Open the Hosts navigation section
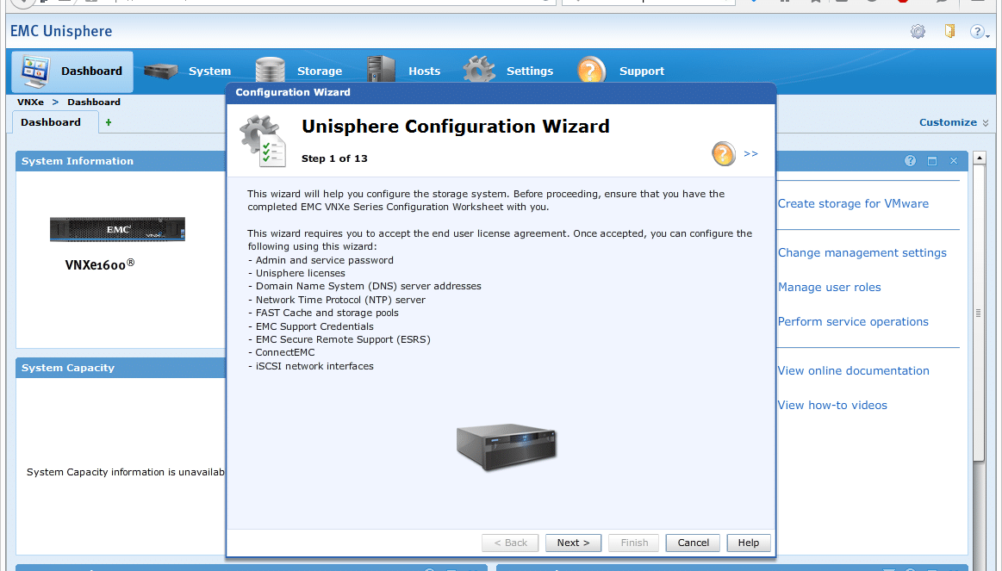This screenshot has height=571, width=1002. 404,71
